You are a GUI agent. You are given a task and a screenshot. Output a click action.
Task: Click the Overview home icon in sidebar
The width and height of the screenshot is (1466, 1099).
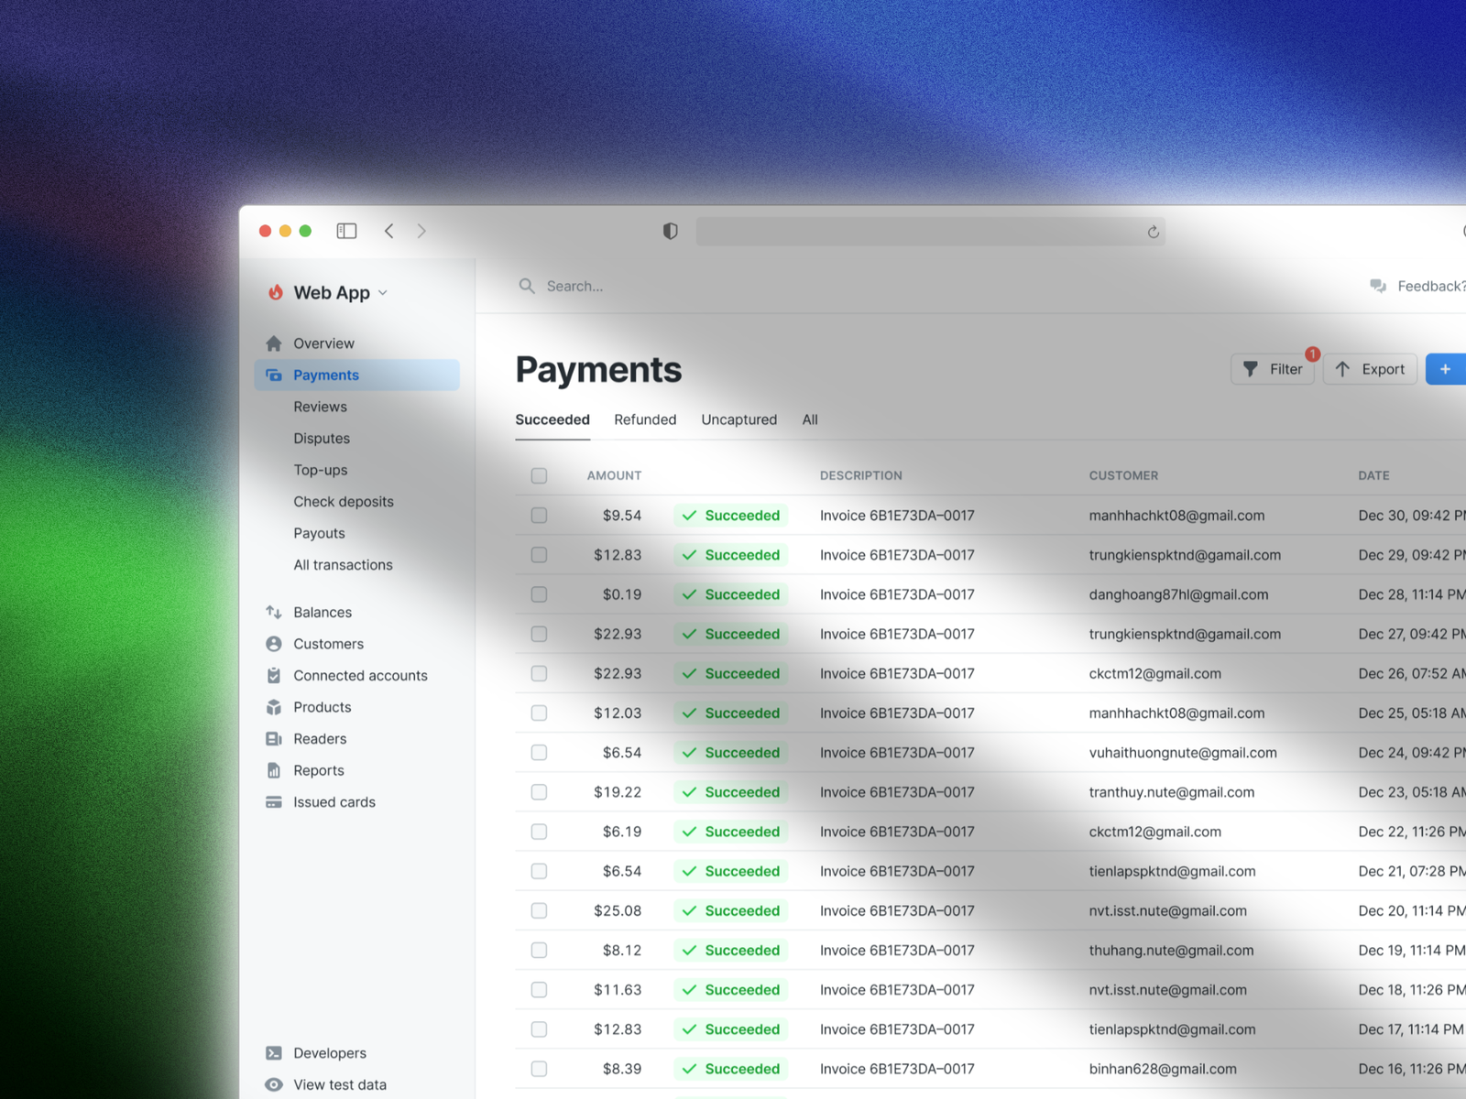click(273, 343)
